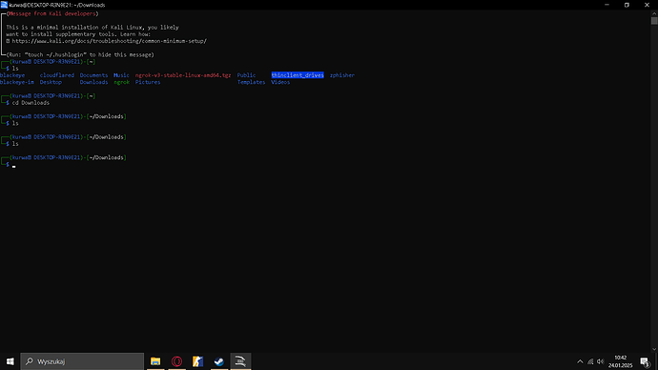The height and width of the screenshot is (370, 658).
Task: Minimize the terminal window
Action: coord(607,5)
